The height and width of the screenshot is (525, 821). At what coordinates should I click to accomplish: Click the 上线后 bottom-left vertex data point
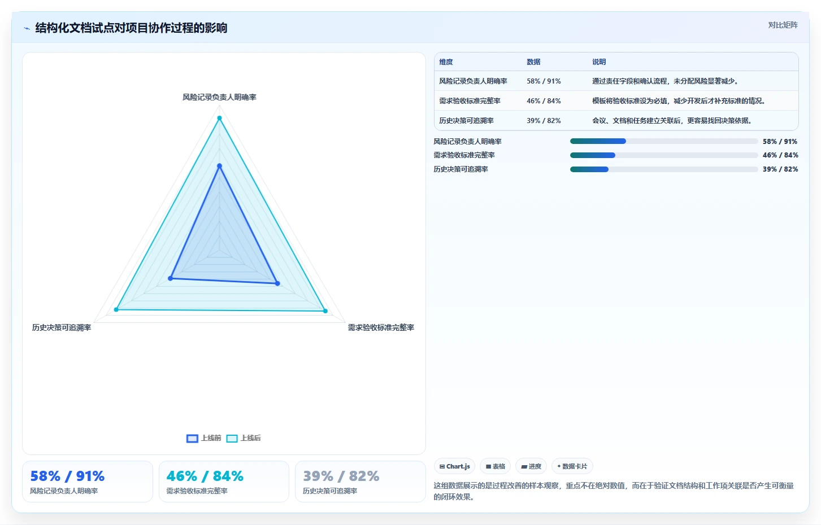click(x=116, y=309)
